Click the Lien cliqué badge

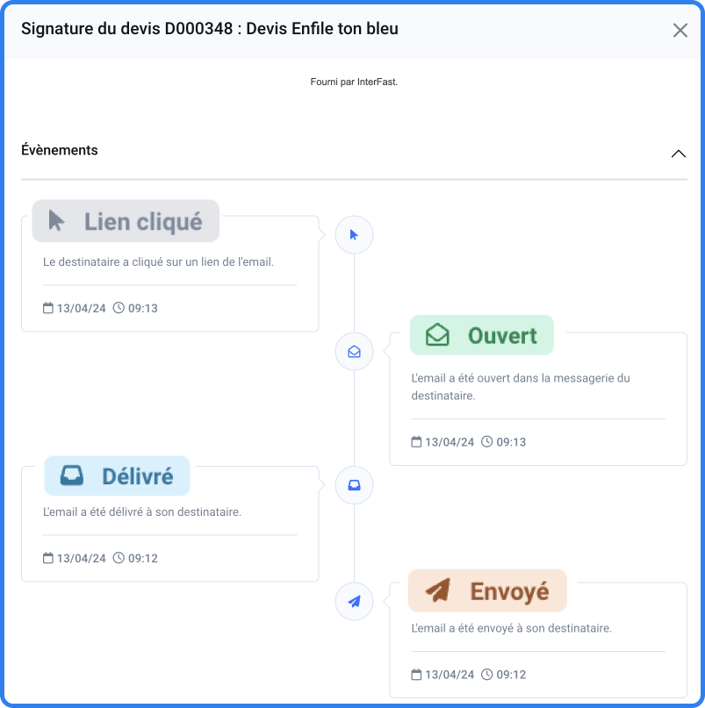[126, 221]
